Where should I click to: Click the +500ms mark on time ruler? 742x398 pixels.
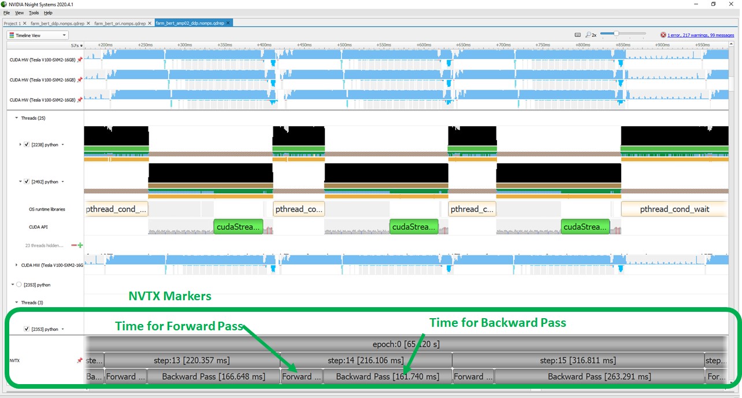click(x=343, y=45)
